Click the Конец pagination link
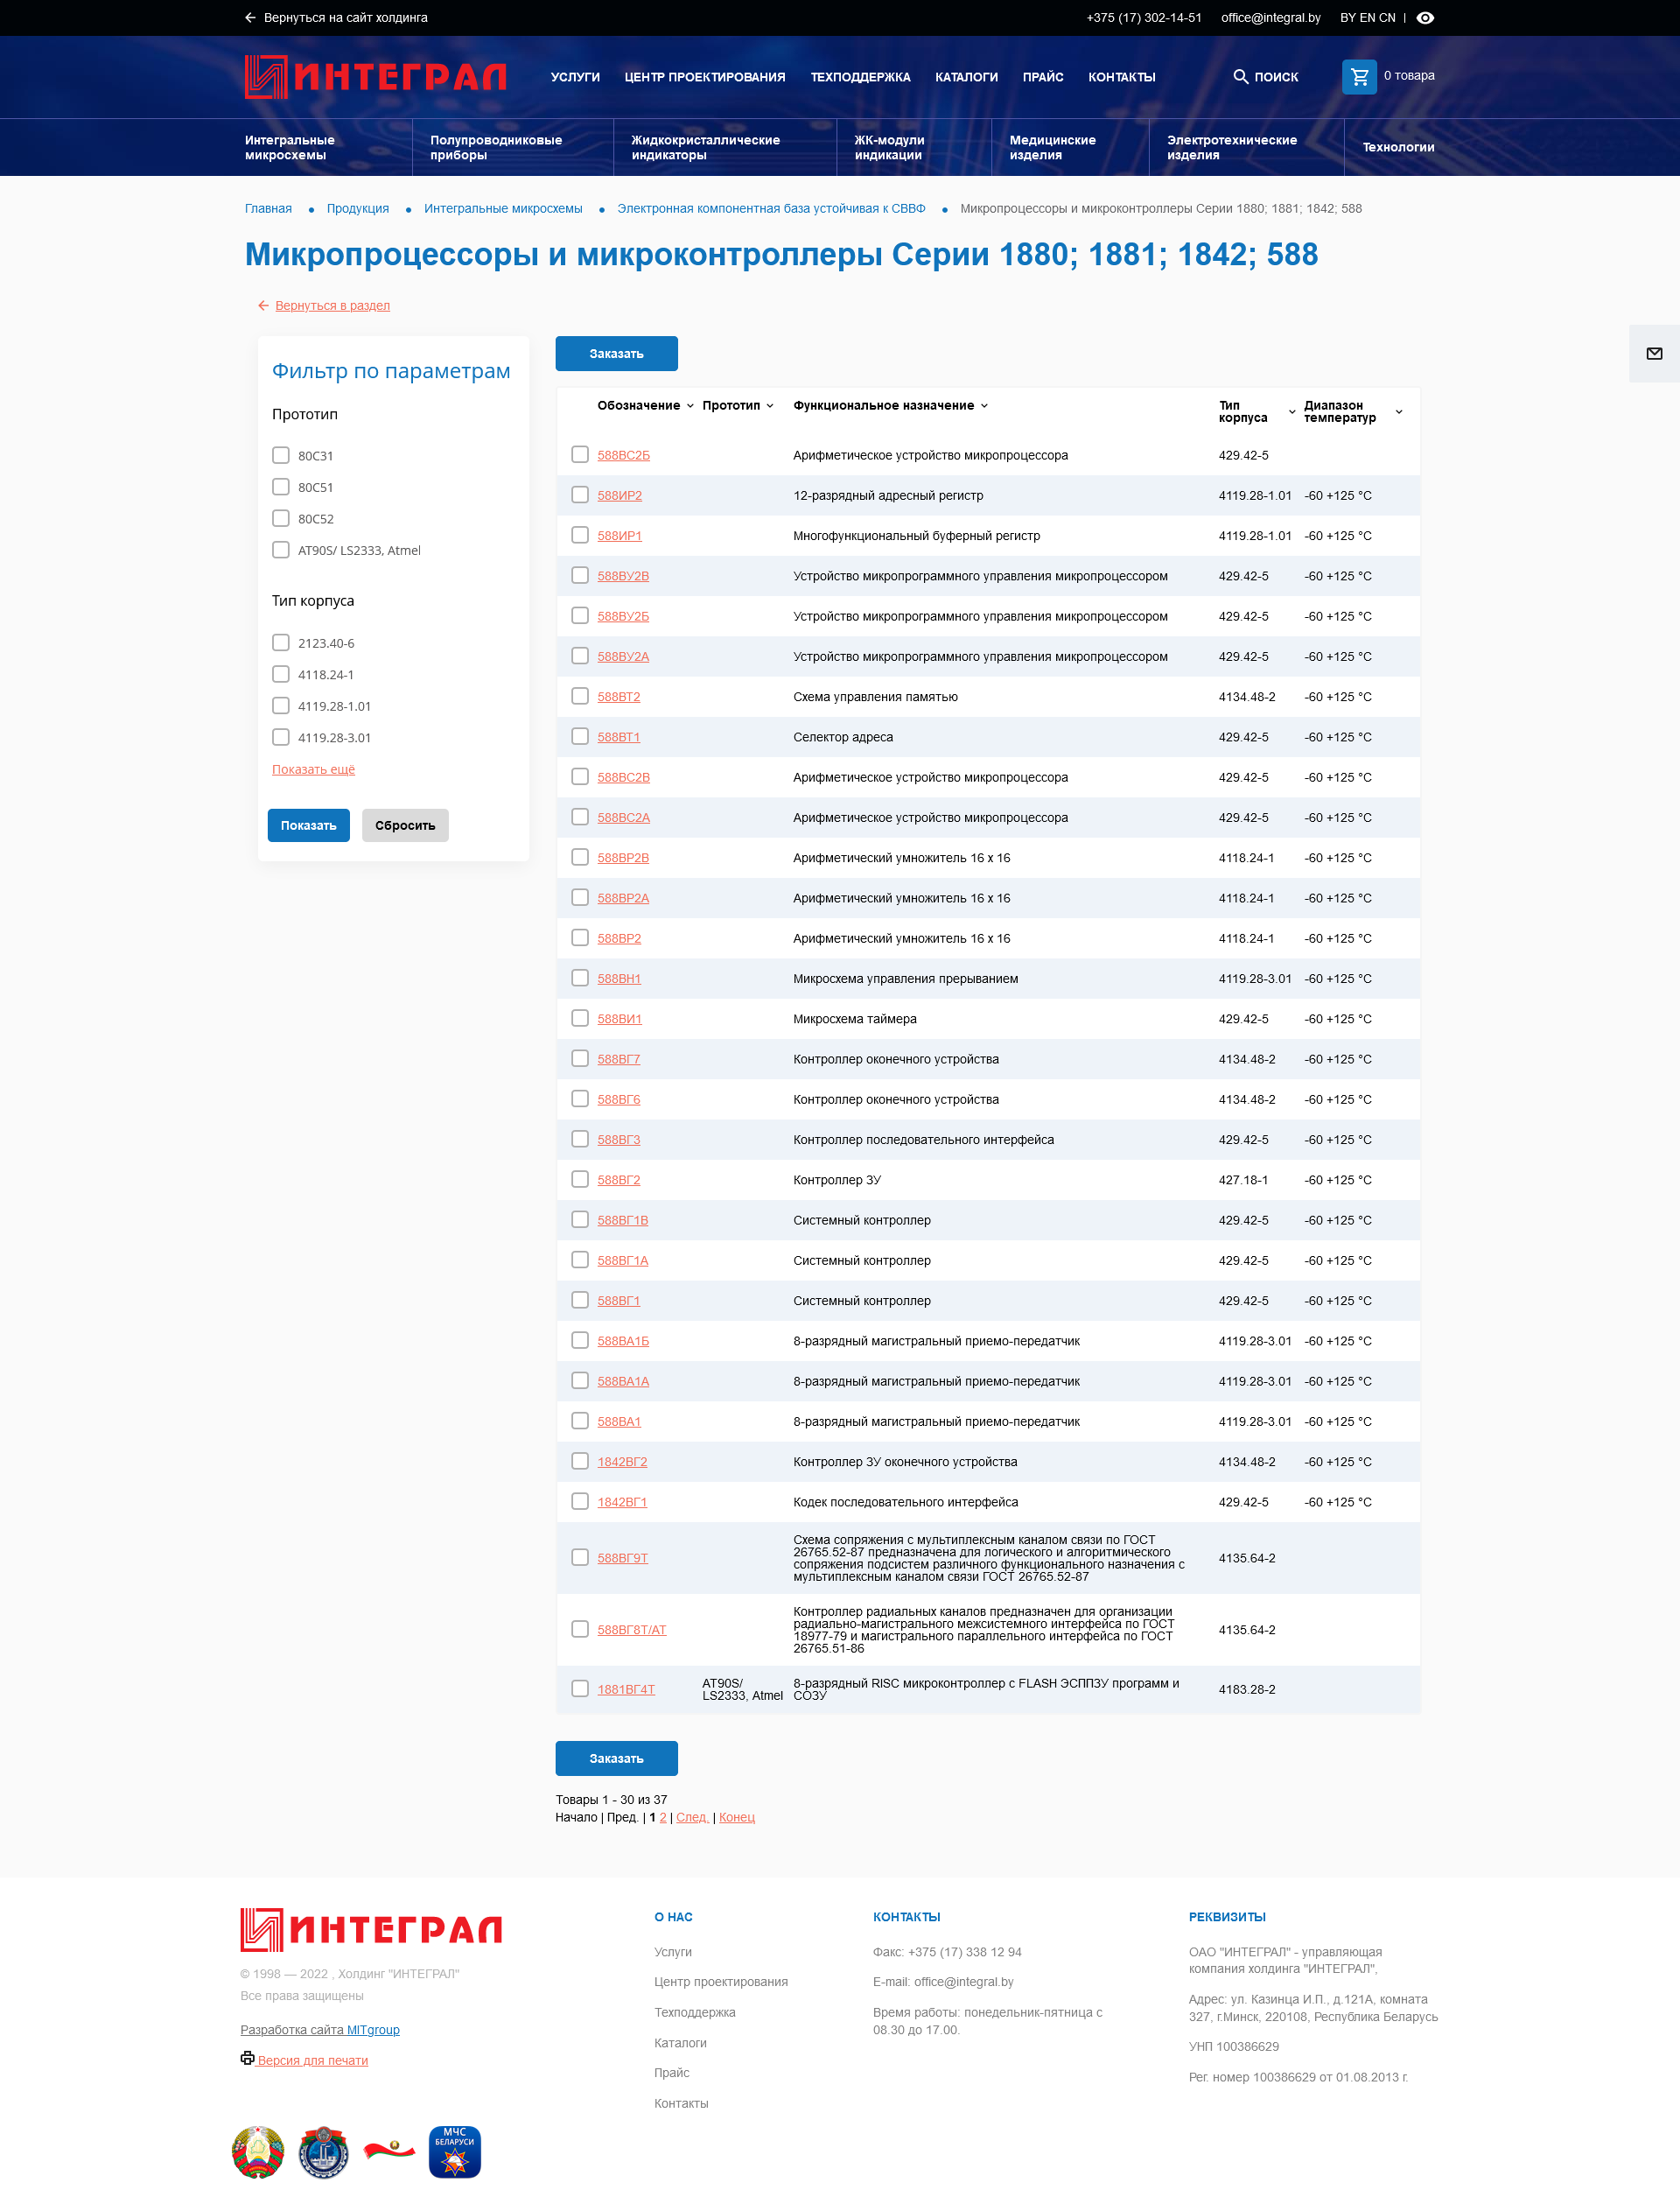Image resolution: width=1680 pixels, height=2211 pixels. pos(737,1817)
